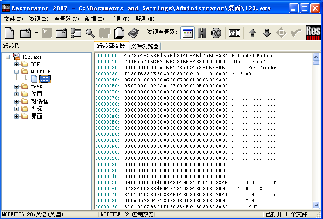This screenshot has width=323, height=219.
Task: Click the 资源树 panel header
Action: point(11,46)
